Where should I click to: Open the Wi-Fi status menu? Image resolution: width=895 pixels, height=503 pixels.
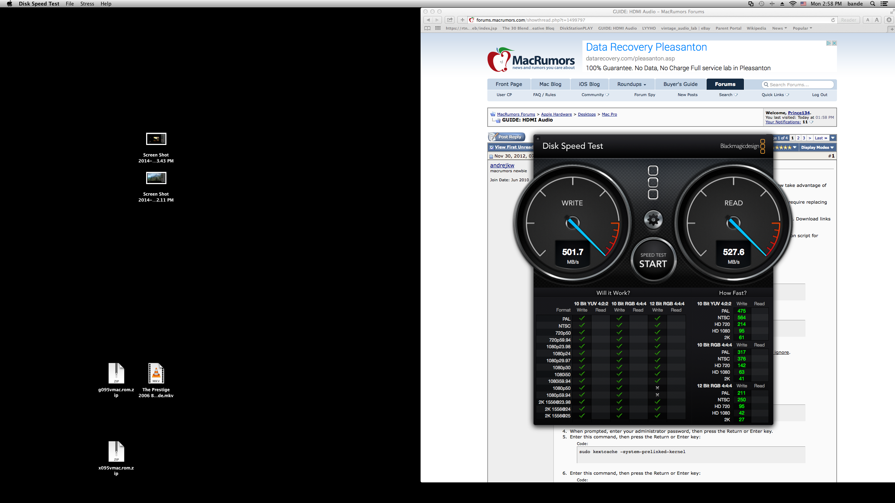tap(793, 4)
